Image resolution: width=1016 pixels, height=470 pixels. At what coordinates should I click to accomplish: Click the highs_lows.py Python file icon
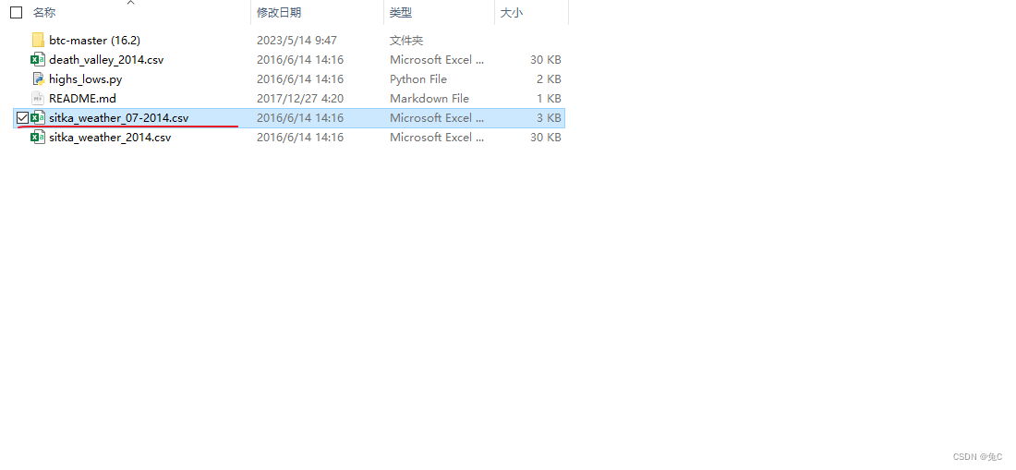[x=38, y=79]
